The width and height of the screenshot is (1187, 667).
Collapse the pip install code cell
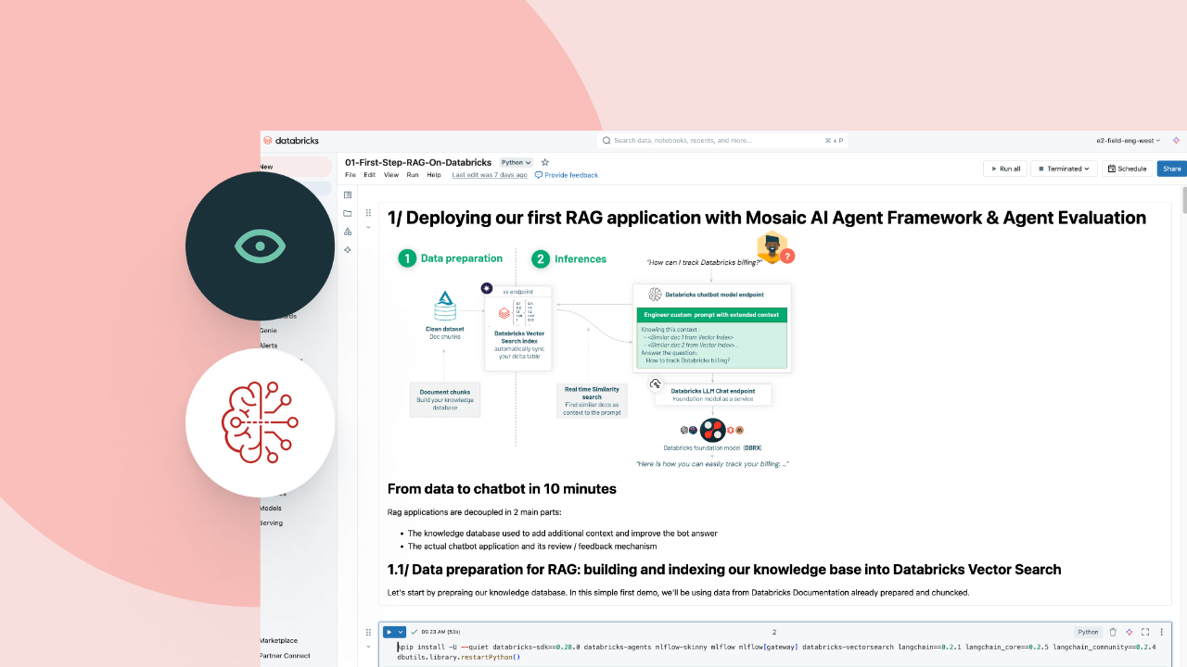[x=368, y=646]
